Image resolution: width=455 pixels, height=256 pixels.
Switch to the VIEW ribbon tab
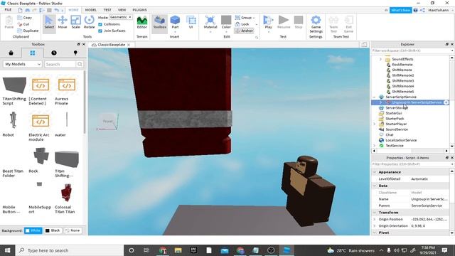pyautogui.click(x=122, y=10)
